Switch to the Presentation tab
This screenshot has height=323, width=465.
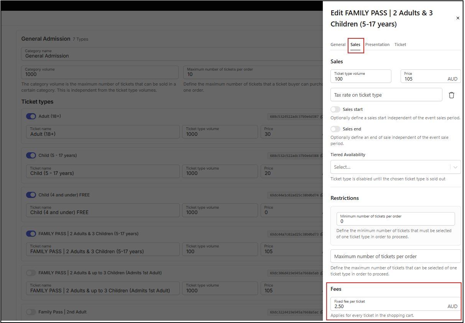pyautogui.click(x=377, y=44)
